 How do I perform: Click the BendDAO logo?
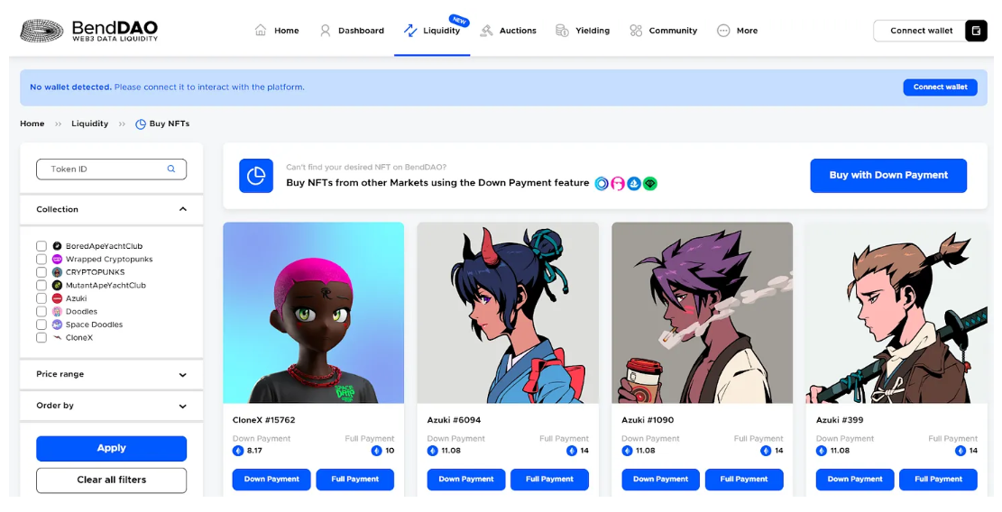tap(89, 30)
